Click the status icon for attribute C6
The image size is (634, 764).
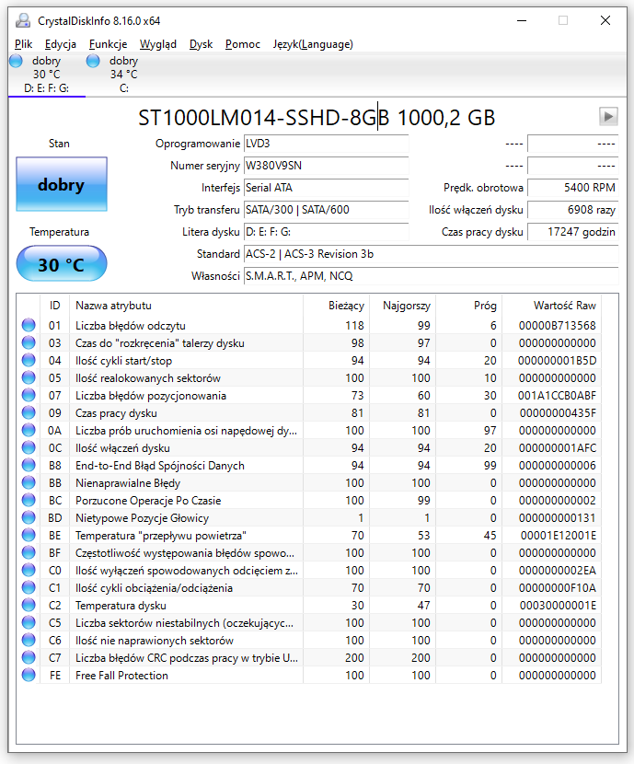[29, 641]
